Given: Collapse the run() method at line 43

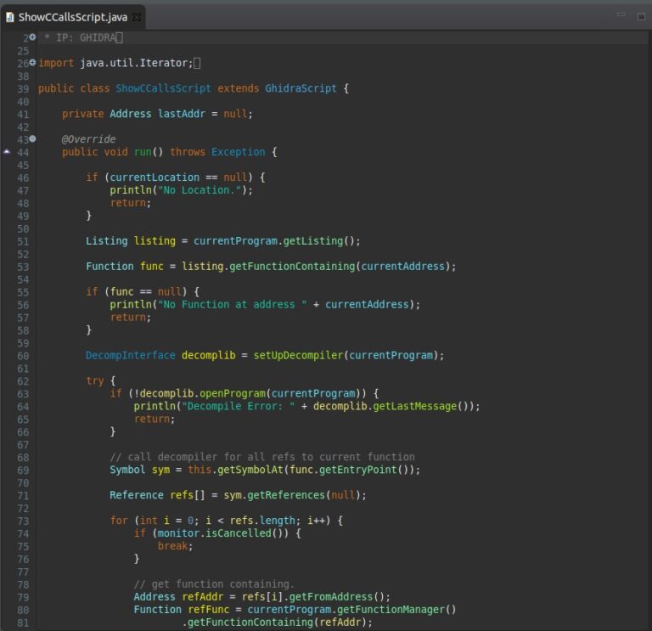Looking at the screenshot, I should tap(32, 138).
